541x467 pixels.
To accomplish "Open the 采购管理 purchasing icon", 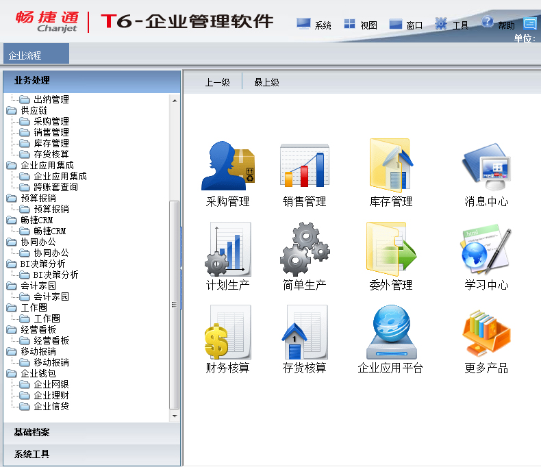I will pos(227,166).
